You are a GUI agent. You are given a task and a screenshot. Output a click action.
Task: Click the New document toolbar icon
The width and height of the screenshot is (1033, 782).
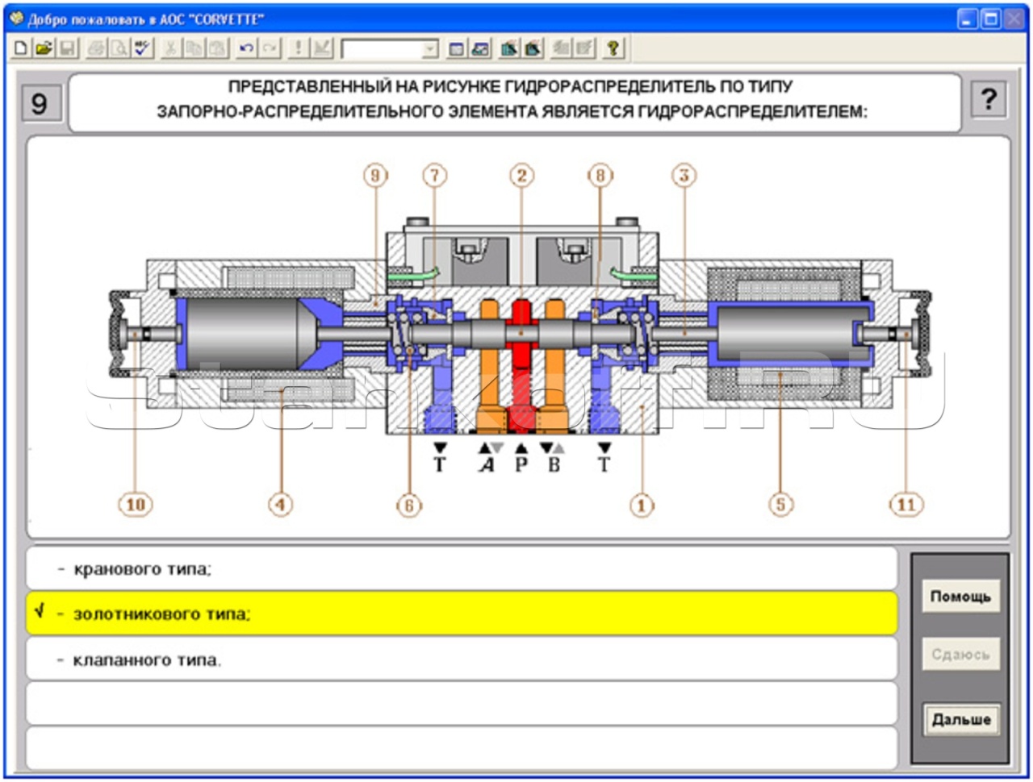[21, 49]
